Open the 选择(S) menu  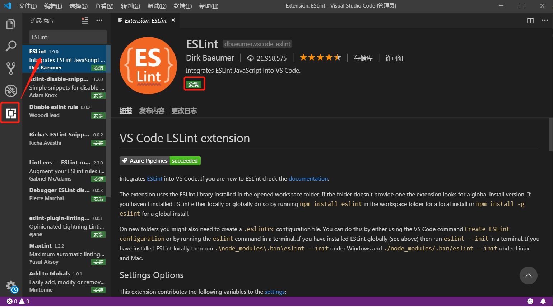[78, 6]
